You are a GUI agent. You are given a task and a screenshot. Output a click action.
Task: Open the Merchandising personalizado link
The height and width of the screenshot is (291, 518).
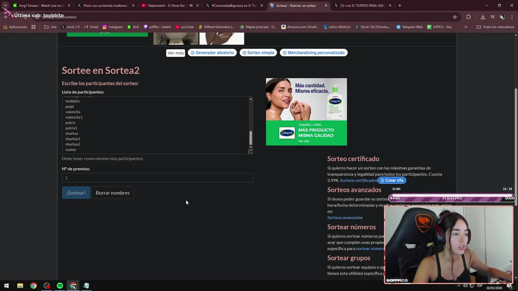click(314, 53)
